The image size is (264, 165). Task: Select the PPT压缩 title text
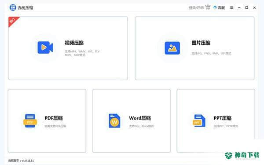(x=222, y=118)
